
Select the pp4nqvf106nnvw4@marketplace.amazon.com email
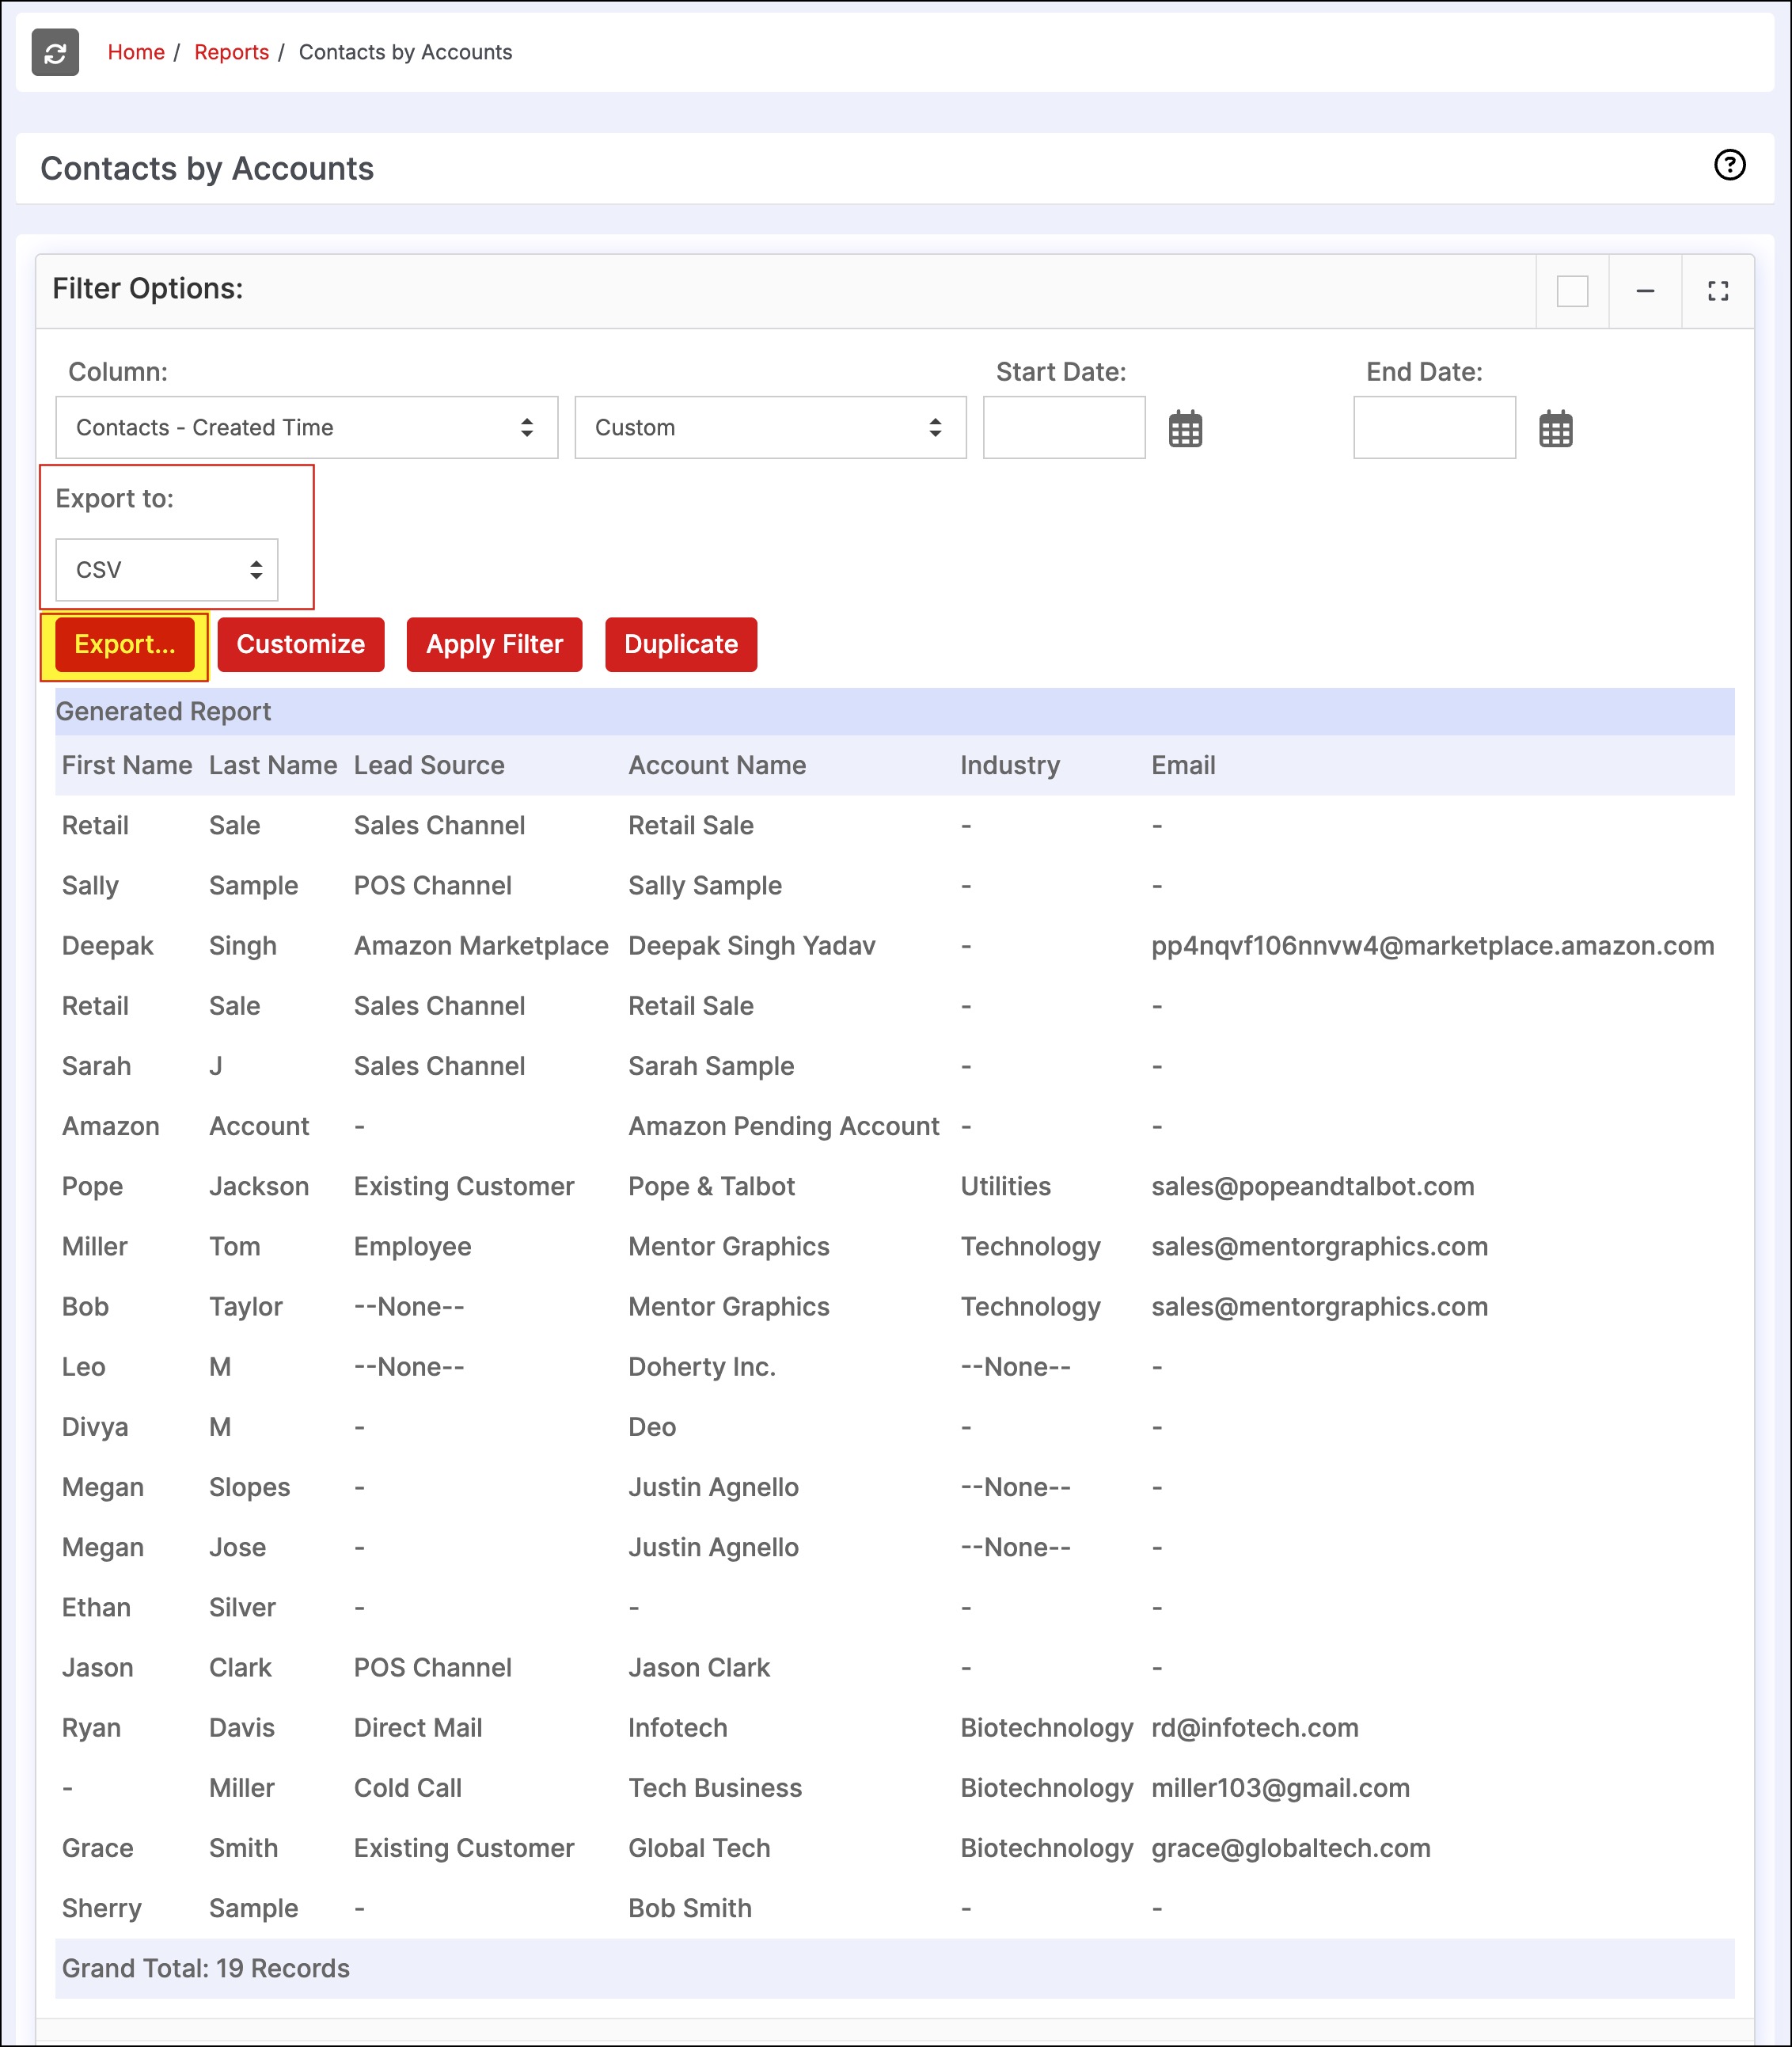[1432, 946]
